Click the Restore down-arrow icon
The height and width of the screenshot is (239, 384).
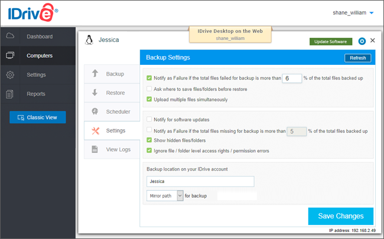pos(95,93)
